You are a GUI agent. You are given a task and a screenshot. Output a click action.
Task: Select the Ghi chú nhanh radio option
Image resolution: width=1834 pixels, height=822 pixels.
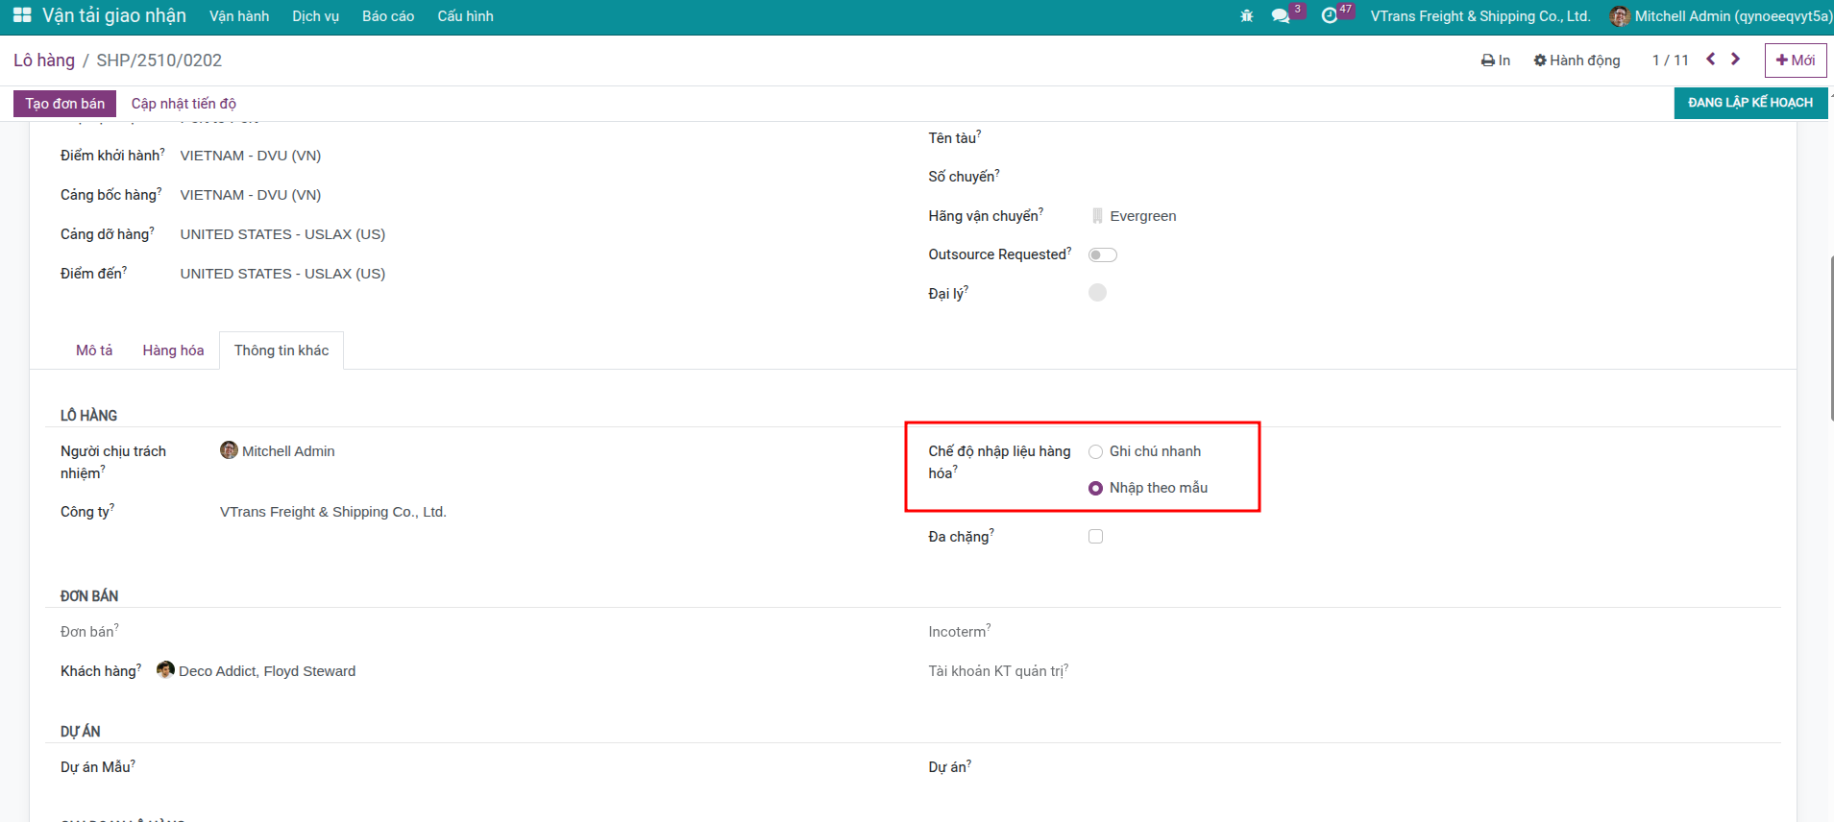click(1095, 451)
